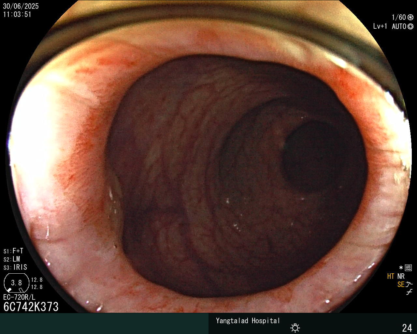
Task: Click the time 11:03:51
Action: click(x=17, y=14)
